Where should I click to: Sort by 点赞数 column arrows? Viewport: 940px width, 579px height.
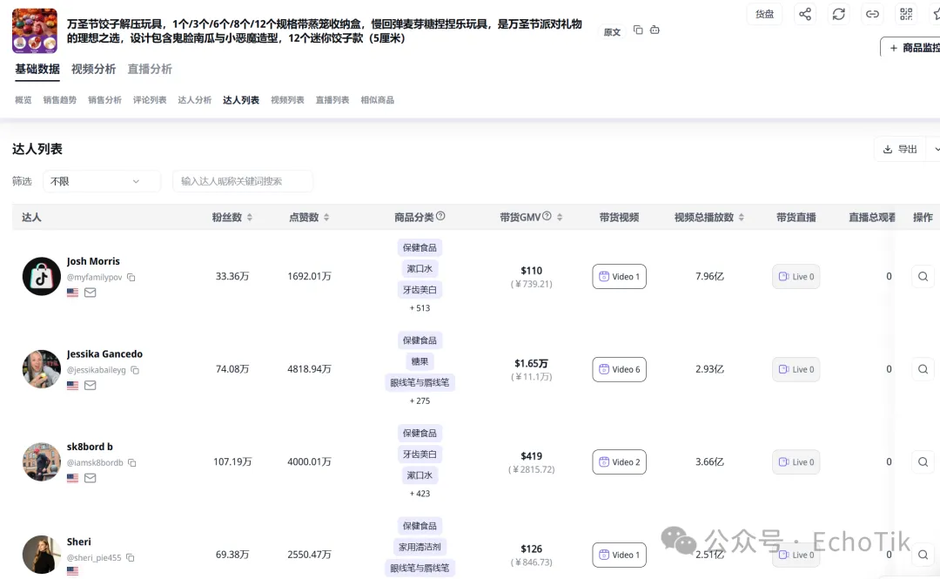[326, 217]
